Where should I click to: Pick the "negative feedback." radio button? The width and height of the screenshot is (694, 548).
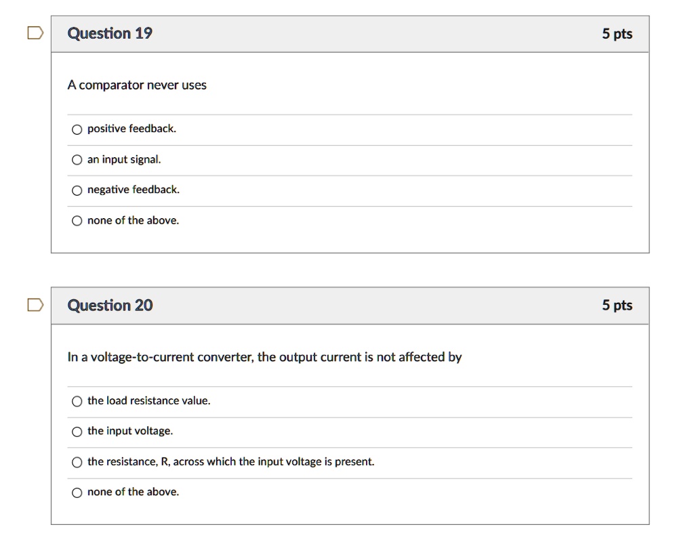tap(77, 190)
